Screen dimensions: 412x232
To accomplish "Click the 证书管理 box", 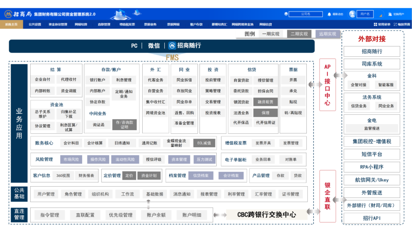I will [291, 194].
